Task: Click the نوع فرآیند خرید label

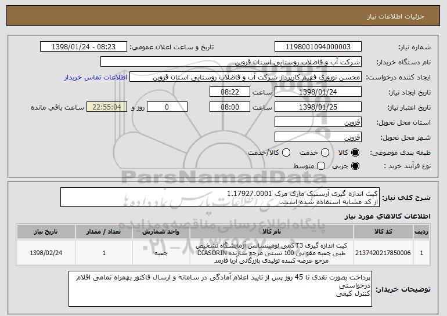Action: (407, 166)
